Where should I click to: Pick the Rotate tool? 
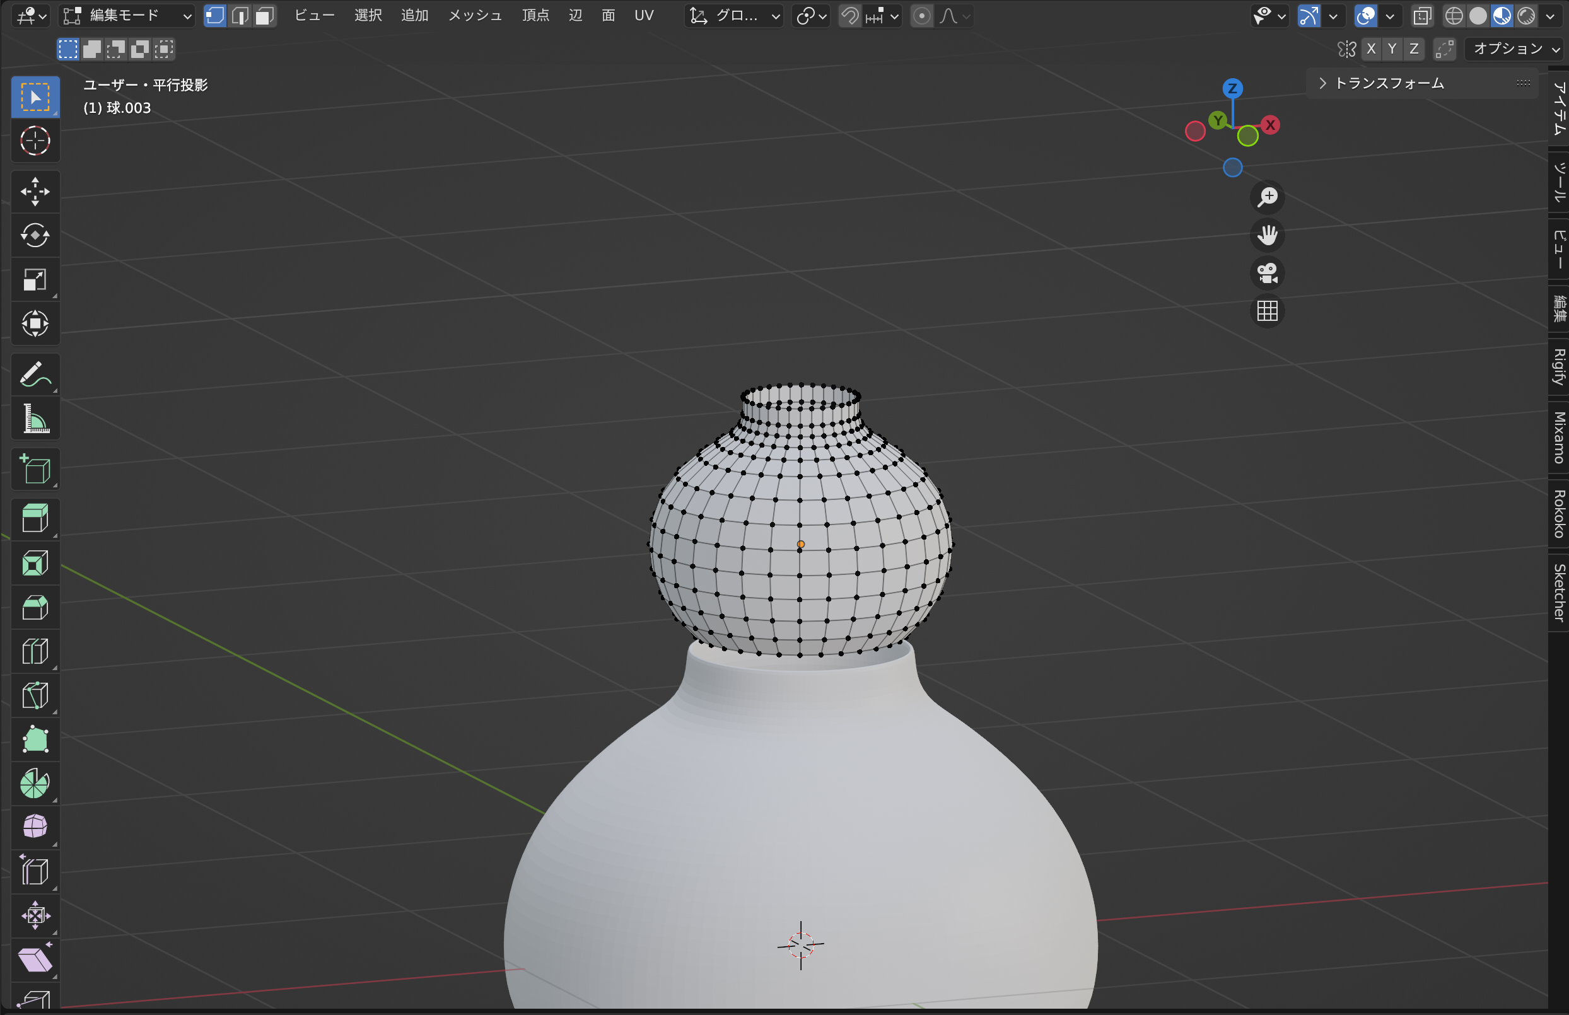[x=35, y=235]
